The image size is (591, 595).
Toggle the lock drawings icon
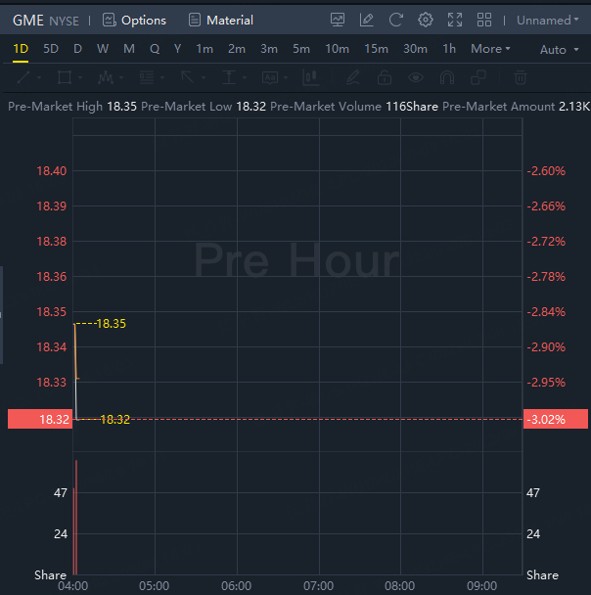coord(384,77)
